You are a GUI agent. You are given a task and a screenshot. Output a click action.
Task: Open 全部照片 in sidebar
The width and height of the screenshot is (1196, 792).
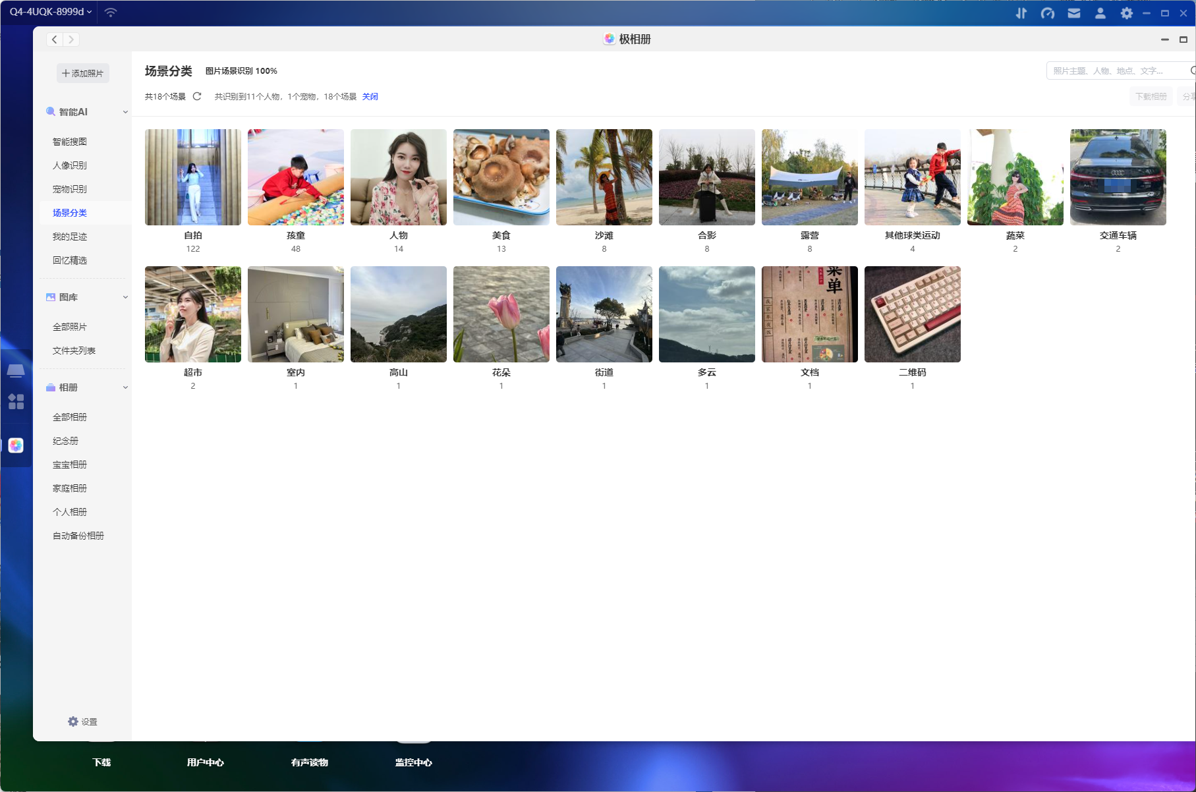pyautogui.click(x=70, y=327)
